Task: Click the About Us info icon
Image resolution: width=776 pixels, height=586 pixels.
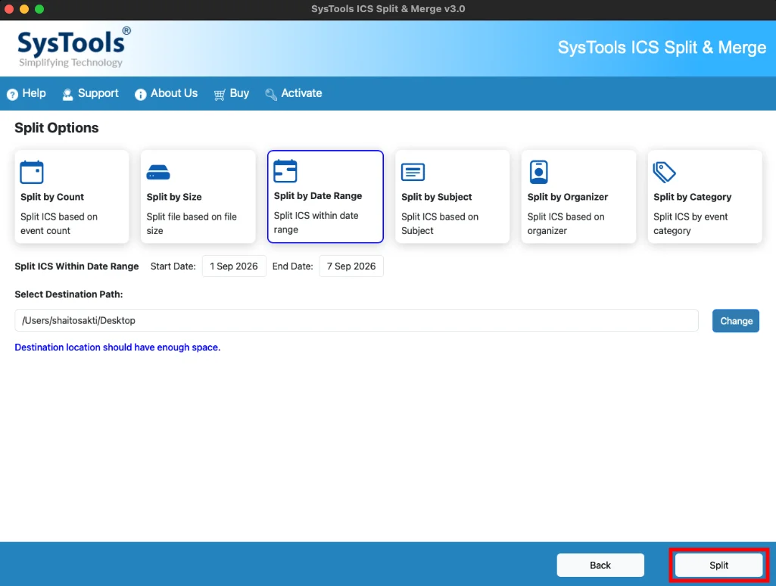Action: pos(141,94)
